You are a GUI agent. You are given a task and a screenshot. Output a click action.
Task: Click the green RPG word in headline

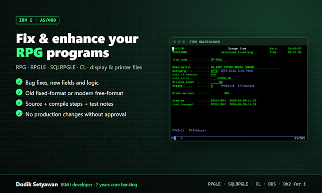pyautogui.click(x=29, y=52)
